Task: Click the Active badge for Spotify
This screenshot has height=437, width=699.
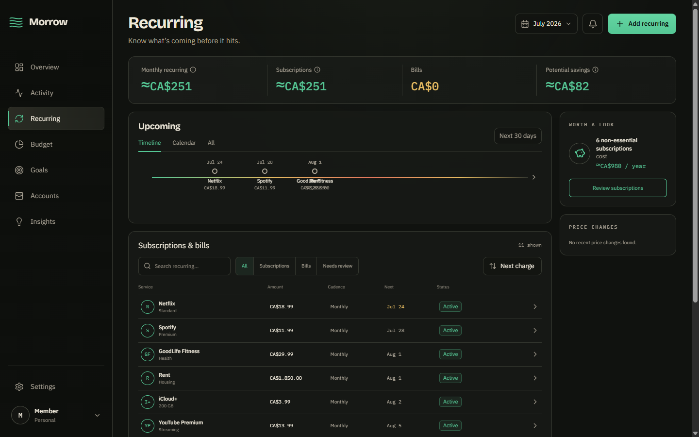Action: point(450,331)
